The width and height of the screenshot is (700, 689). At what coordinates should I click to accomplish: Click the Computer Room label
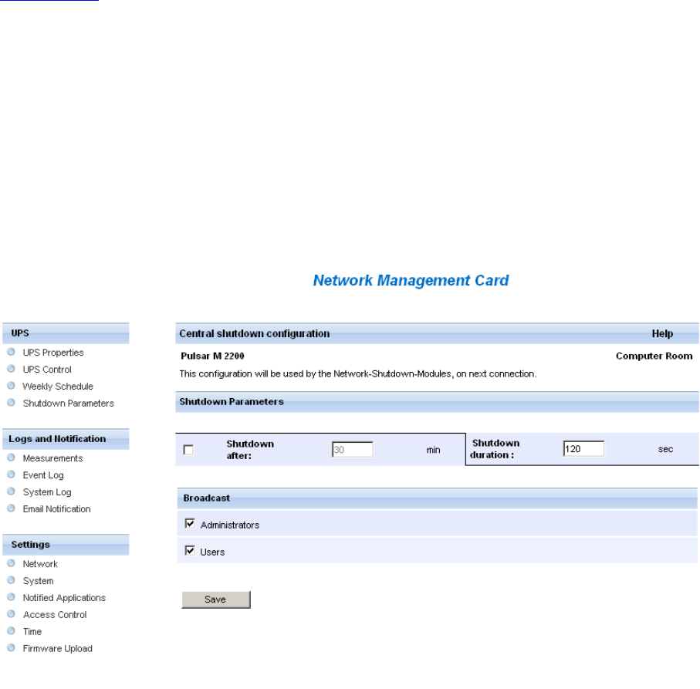click(654, 356)
